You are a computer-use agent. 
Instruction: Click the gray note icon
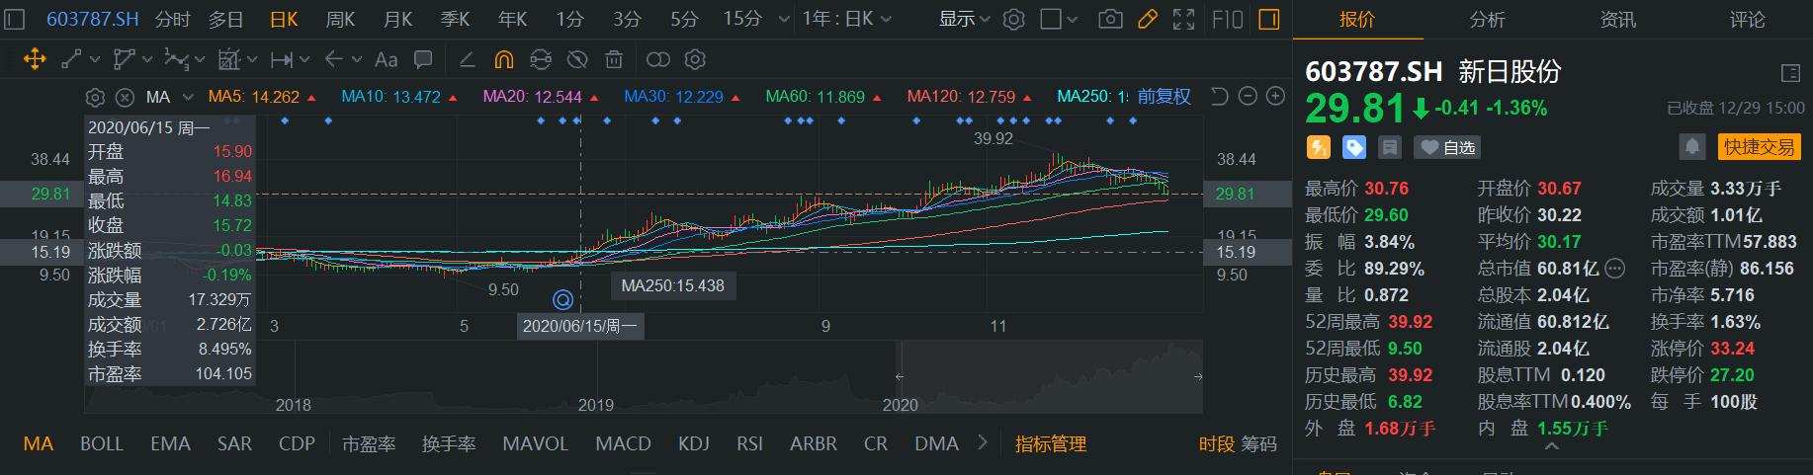(1390, 147)
